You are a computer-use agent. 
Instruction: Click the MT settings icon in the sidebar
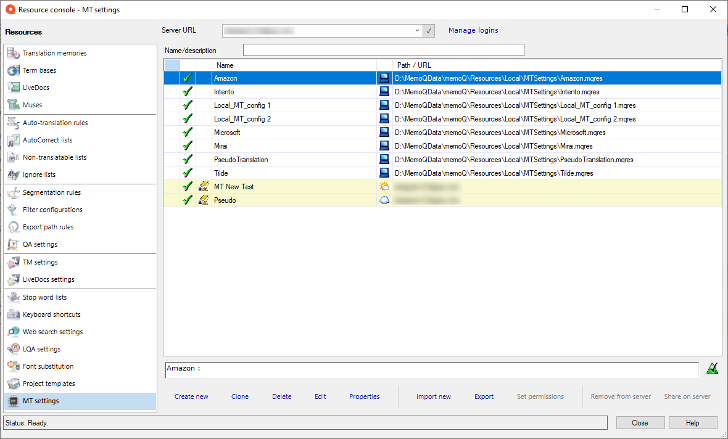pyautogui.click(x=14, y=401)
